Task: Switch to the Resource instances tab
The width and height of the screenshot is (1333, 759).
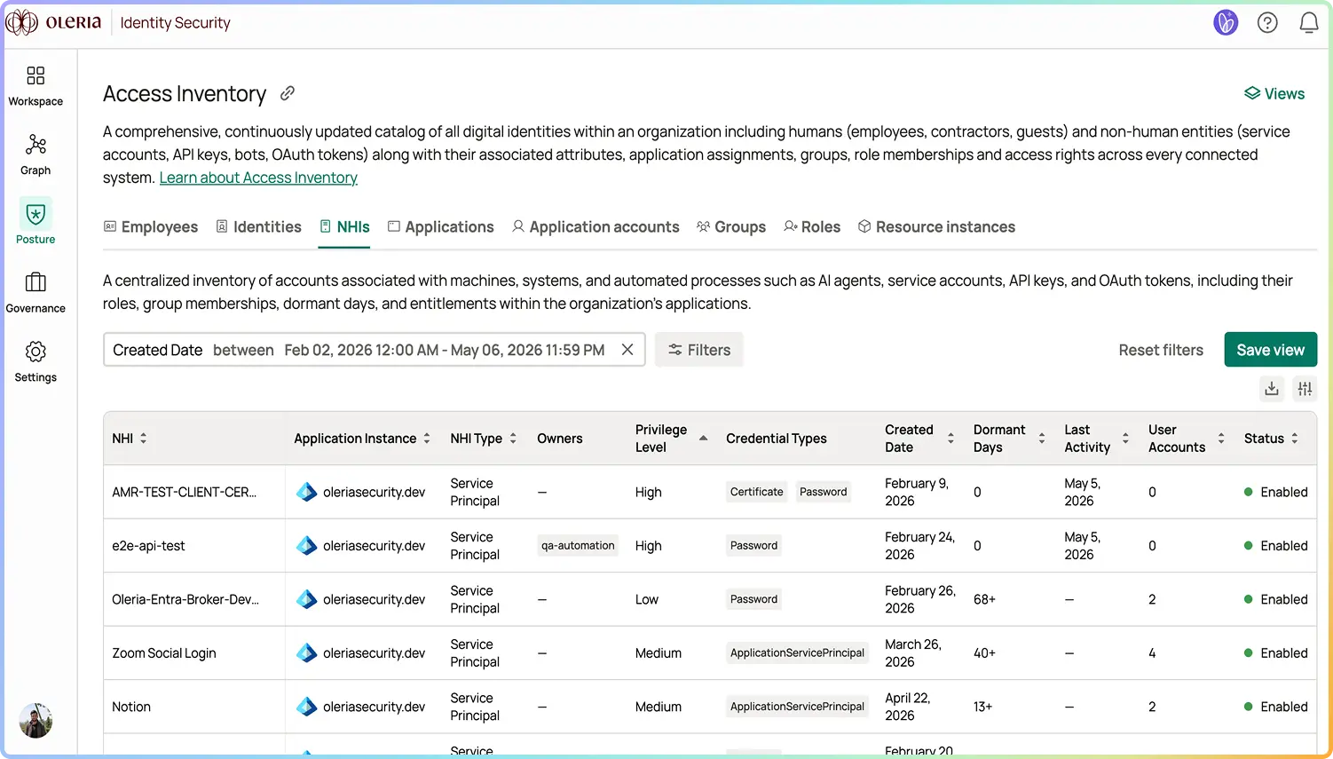Action: 936,226
